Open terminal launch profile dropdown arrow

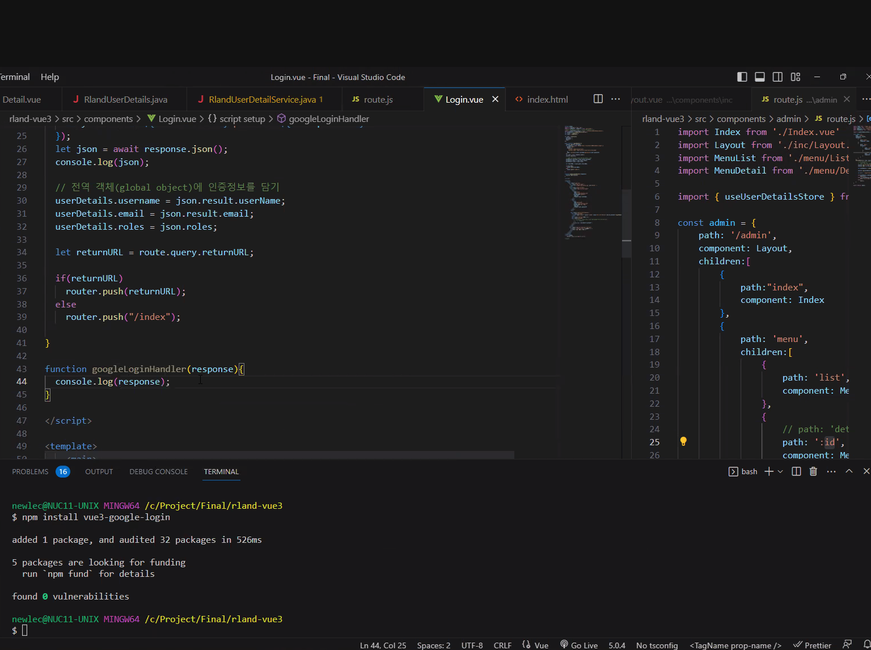pos(780,471)
